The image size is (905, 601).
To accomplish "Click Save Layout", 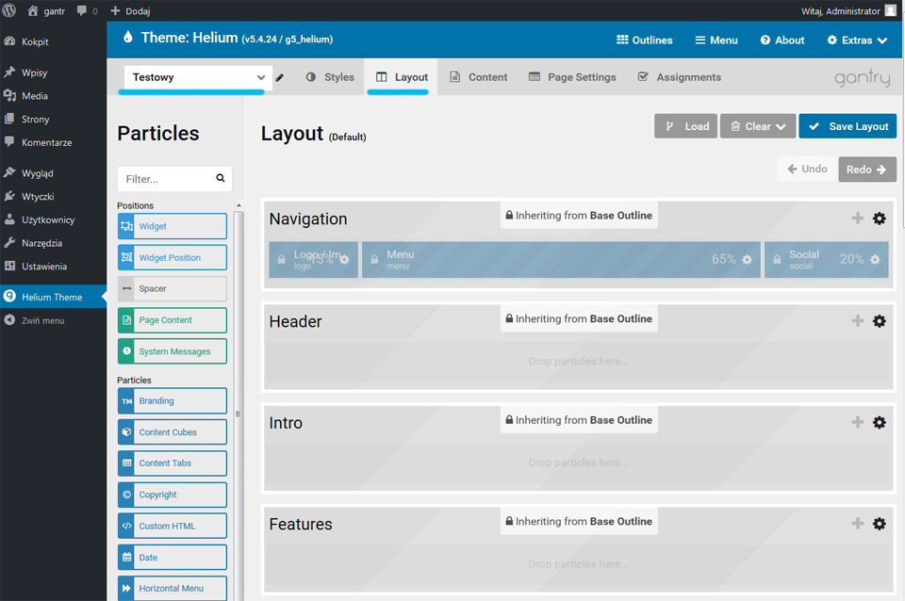I will (847, 125).
